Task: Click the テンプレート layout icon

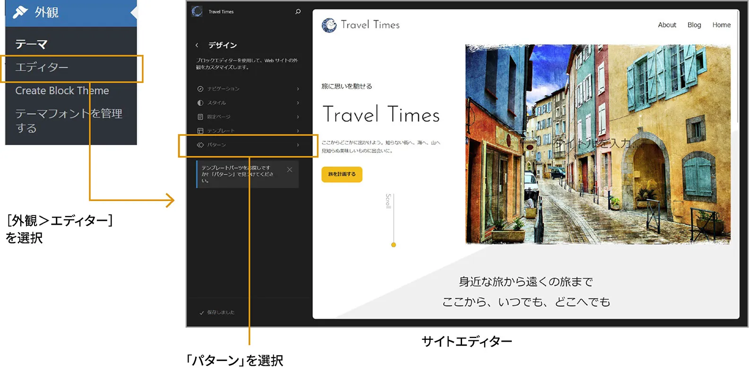Action: pyautogui.click(x=200, y=131)
